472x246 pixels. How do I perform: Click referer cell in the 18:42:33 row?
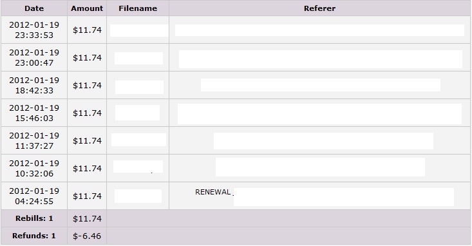click(319, 85)
